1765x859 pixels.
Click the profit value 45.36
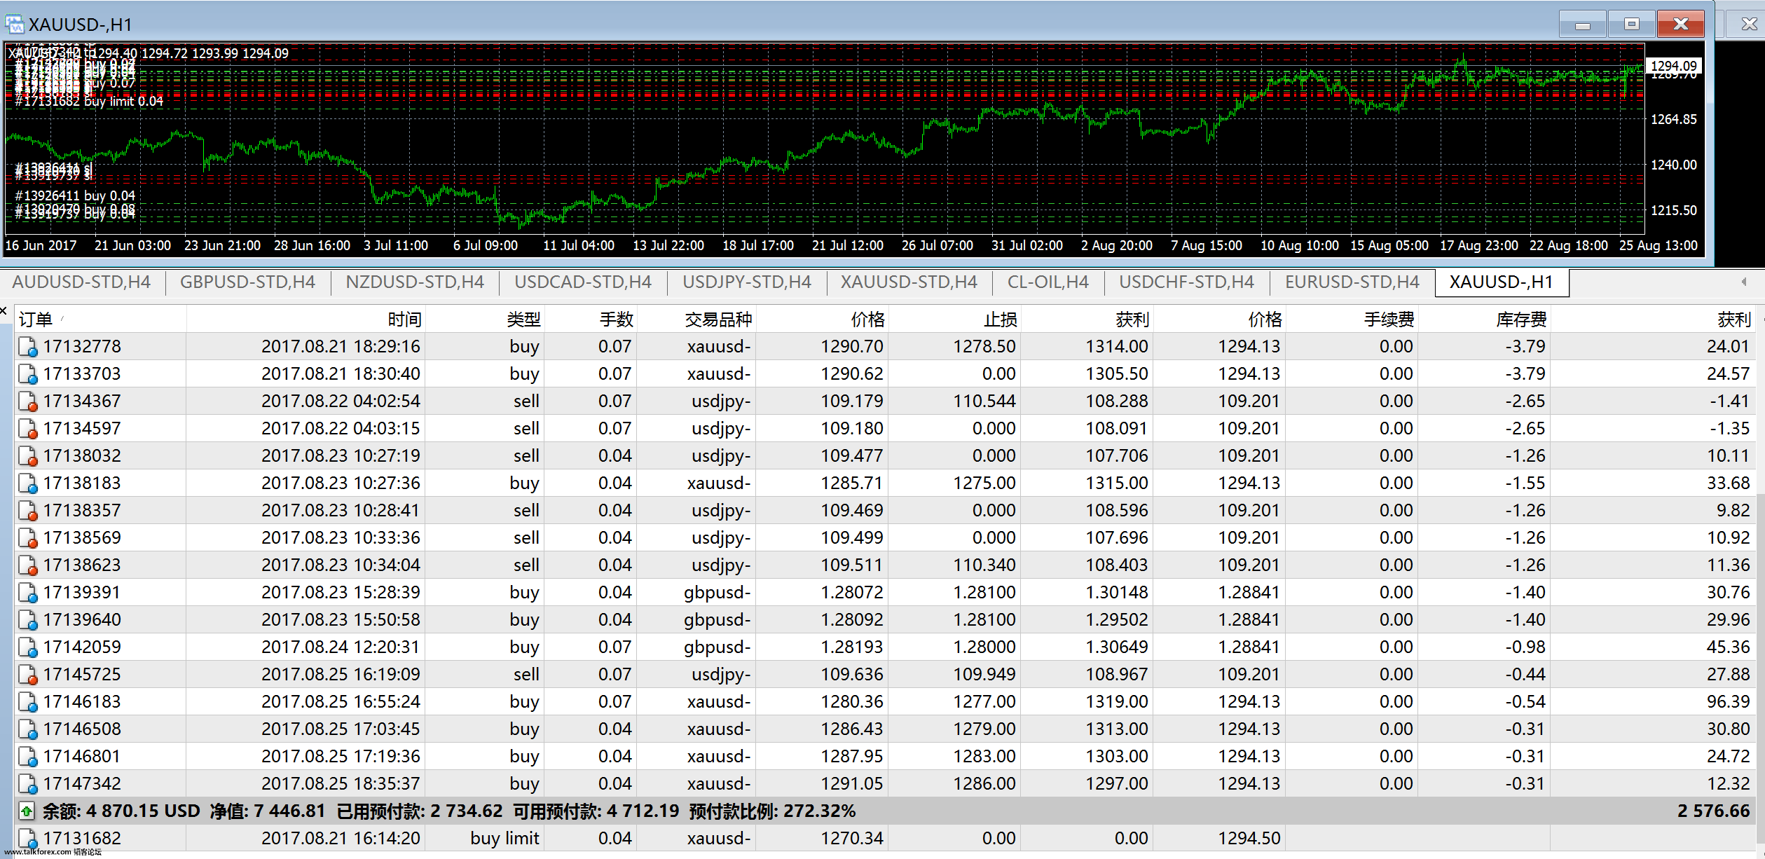[x=1728, y=647]
